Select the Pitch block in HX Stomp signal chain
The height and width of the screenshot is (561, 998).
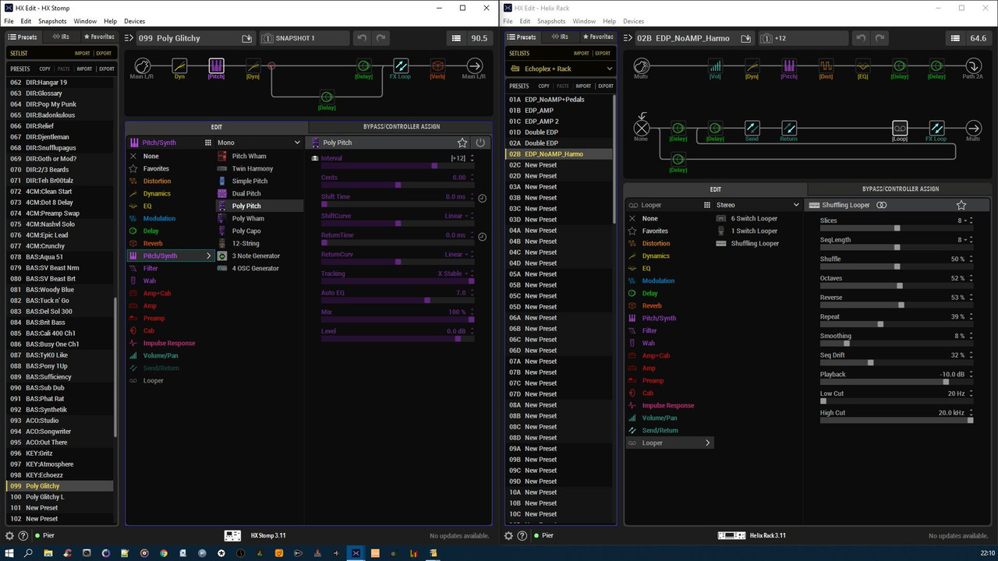(216, 66)
